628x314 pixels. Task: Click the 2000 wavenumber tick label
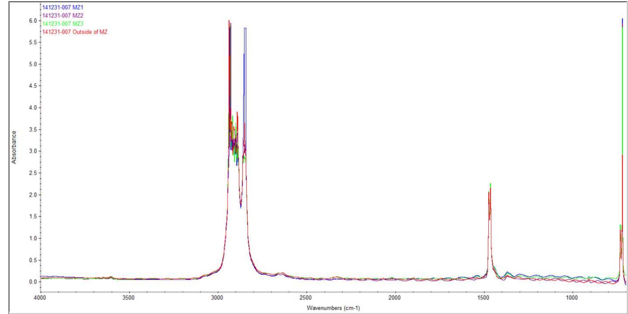394,298
